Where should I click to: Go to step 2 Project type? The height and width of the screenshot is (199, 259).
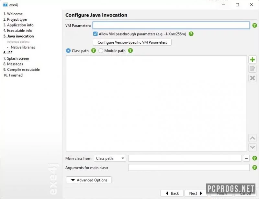[15, 19]
